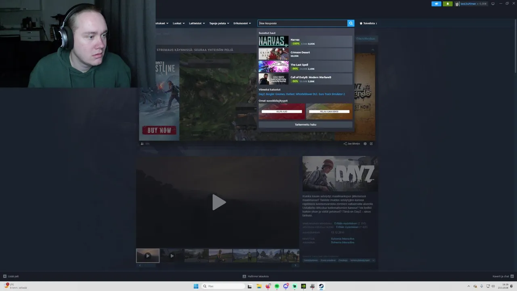The width and height of the screenshot is (517, 291).
Task: Expand the Erikoisosiot dropdown menu
Action: click(242, 23)
